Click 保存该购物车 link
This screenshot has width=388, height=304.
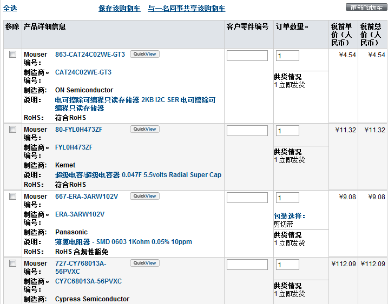[119, 9]
